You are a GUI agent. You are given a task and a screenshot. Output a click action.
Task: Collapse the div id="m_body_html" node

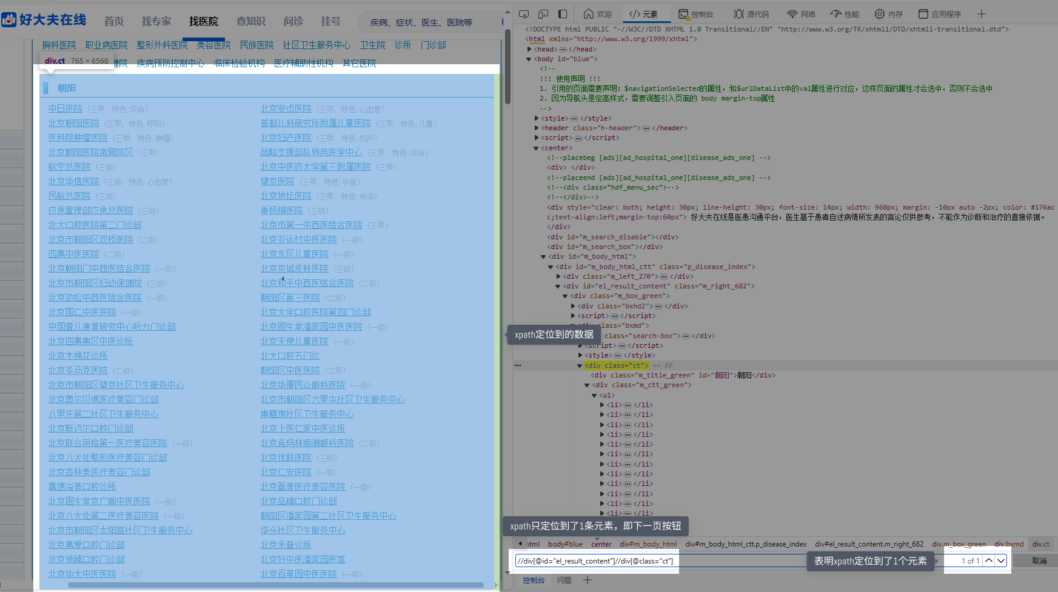click(x=543, y=256)
